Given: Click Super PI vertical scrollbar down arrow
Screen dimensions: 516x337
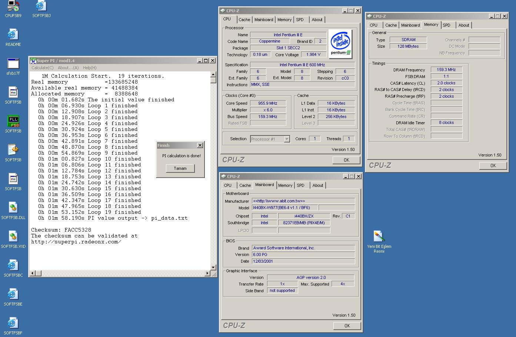Looking at the screenshot, I should click(213, 267).
